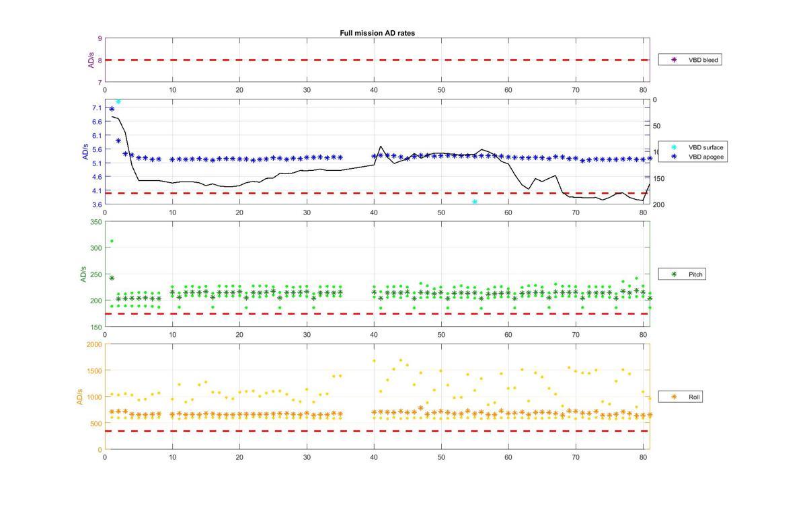Click the 350 tick on Pitch axis

95,222
